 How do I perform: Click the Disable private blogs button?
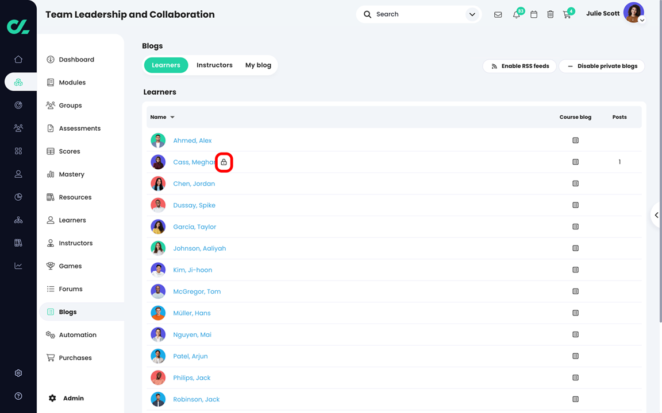[x=602, y=66]
